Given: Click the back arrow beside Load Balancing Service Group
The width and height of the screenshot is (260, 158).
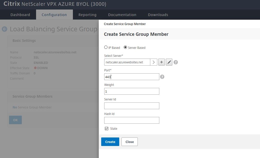Looking at the screenshot, I should (x=5, y=29).
